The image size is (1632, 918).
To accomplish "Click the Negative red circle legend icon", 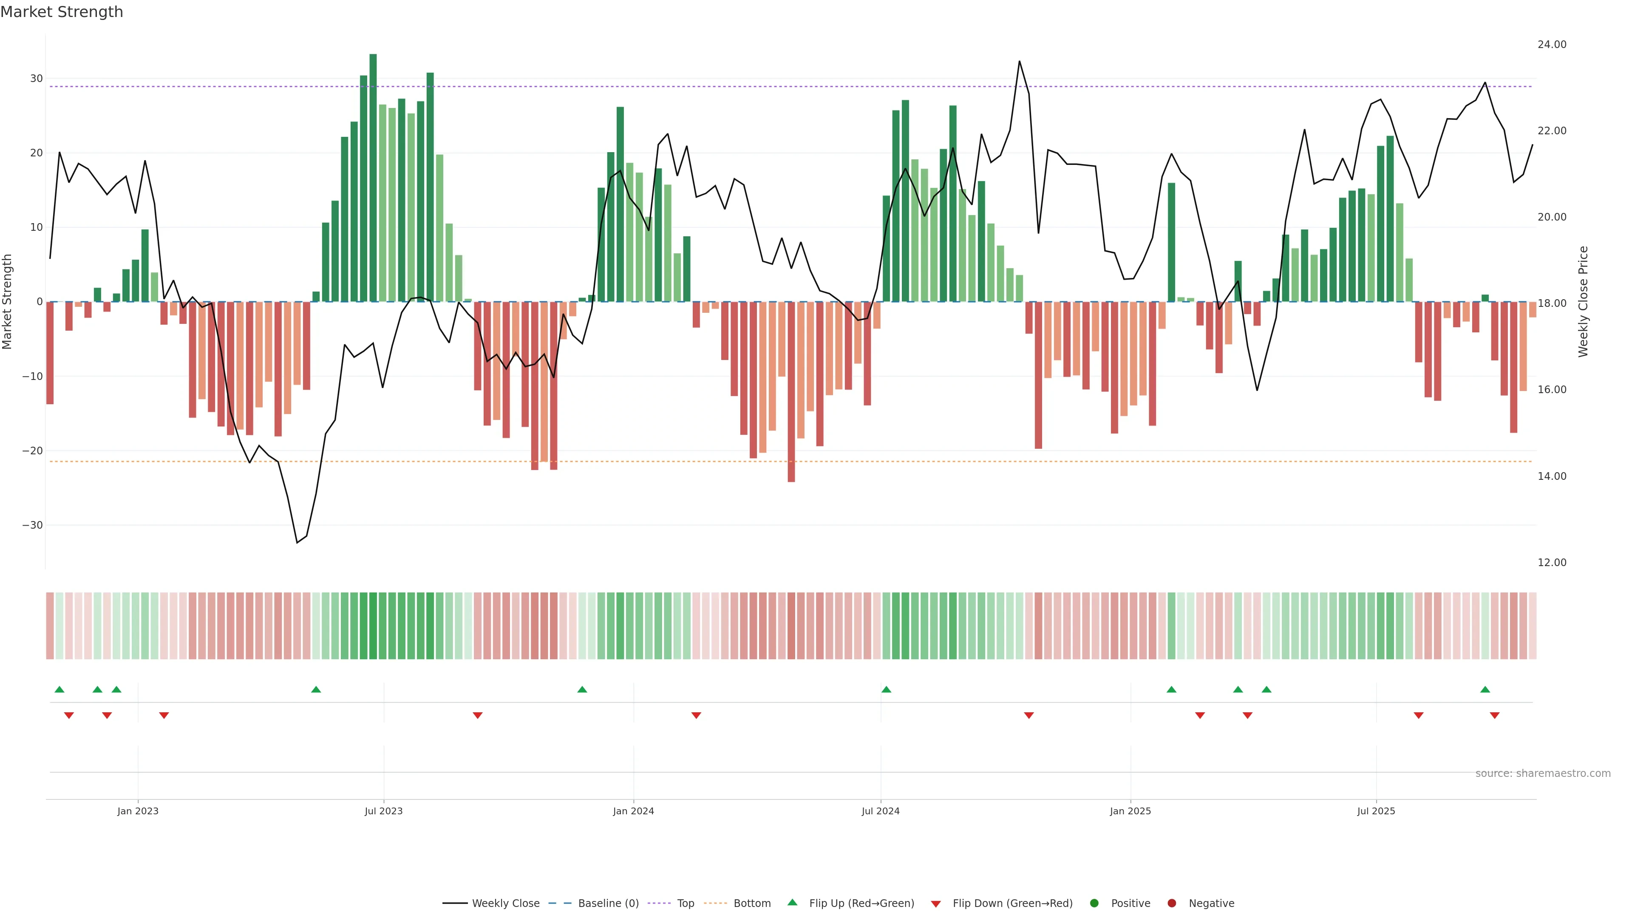I will tap(1171, 904).
